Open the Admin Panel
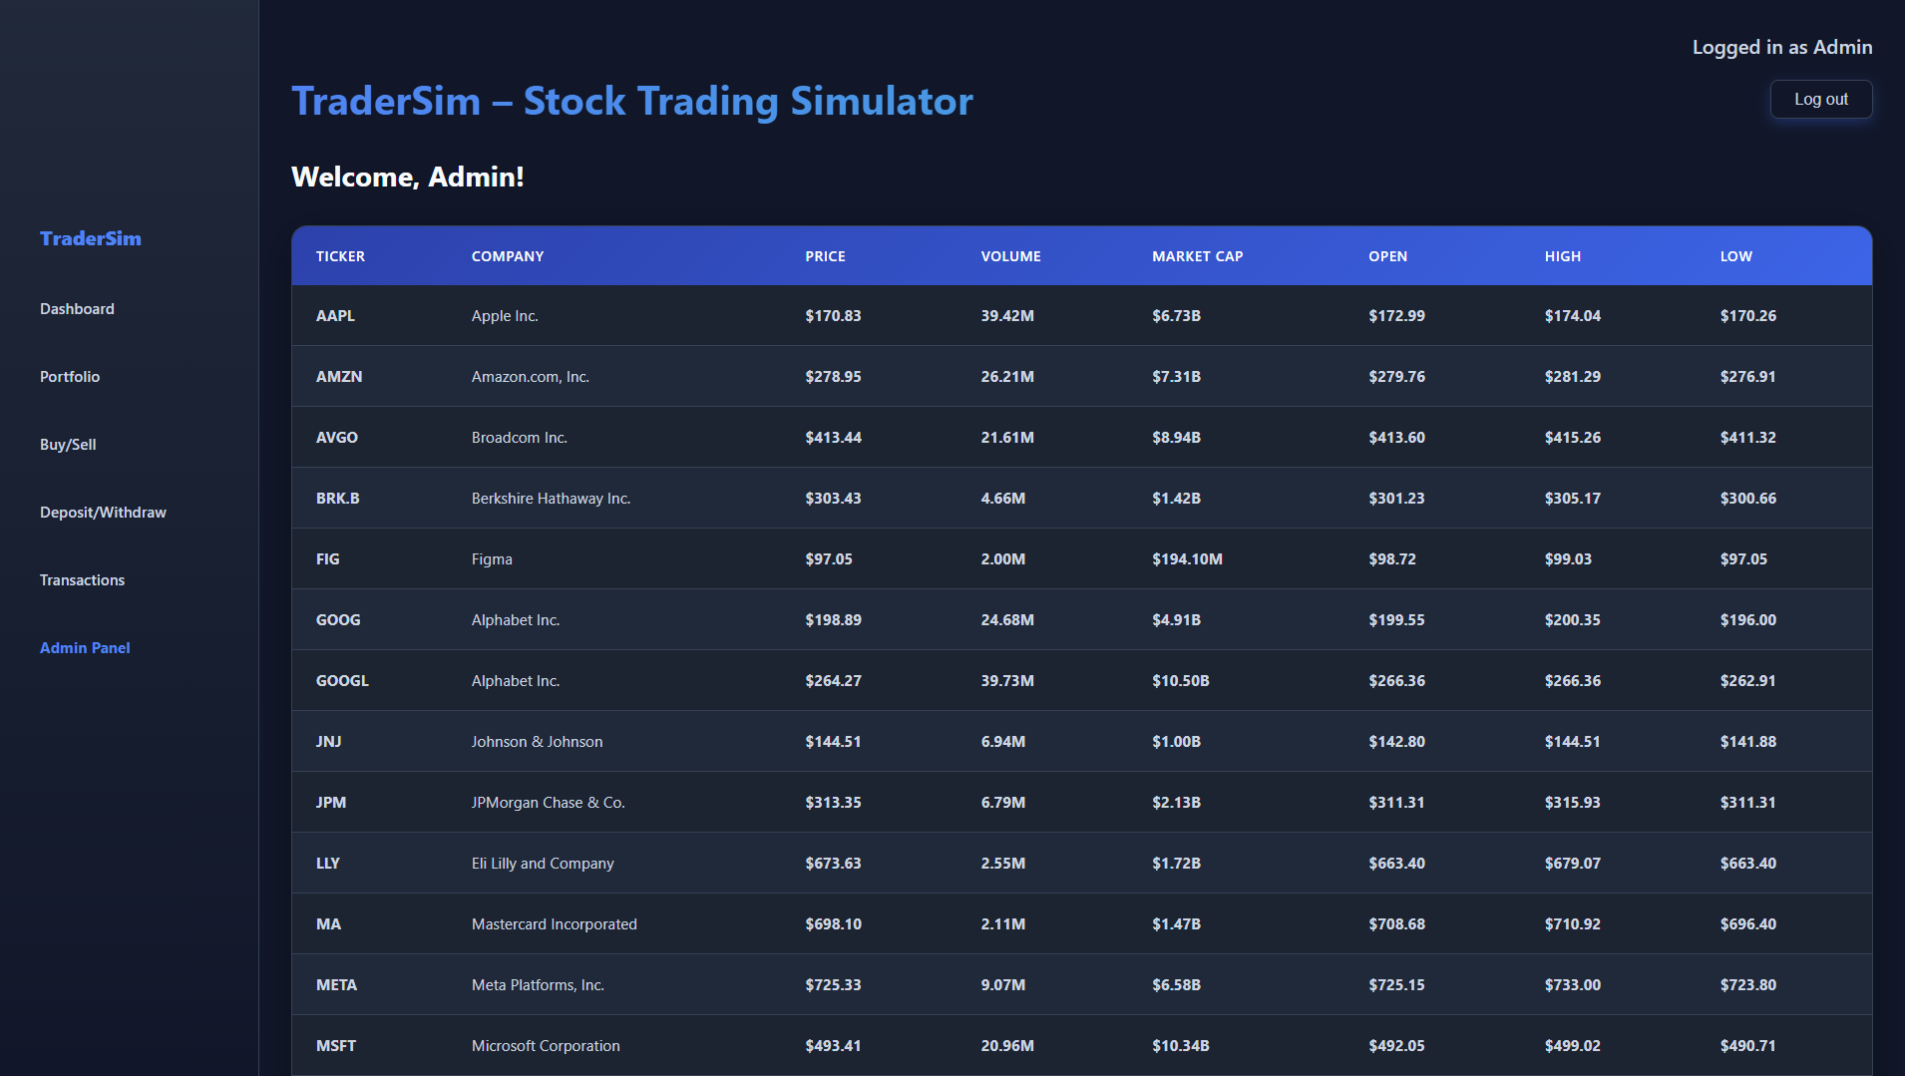 coord(85,648)
